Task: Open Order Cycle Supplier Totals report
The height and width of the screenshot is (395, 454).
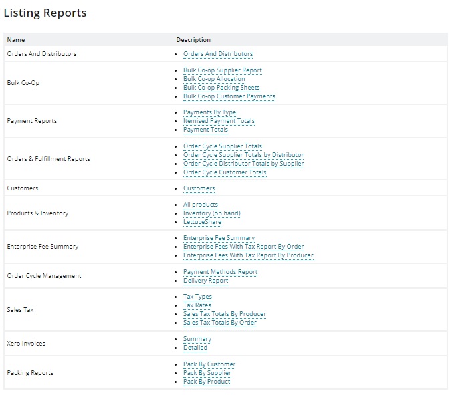Action: click(222, 146)
